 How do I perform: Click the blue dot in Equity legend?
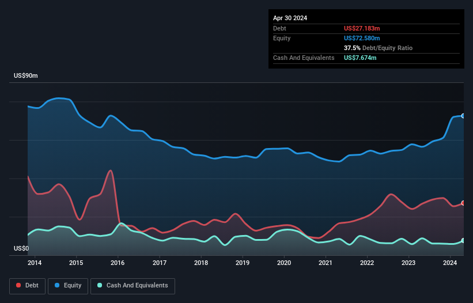(x=57, y=286)
